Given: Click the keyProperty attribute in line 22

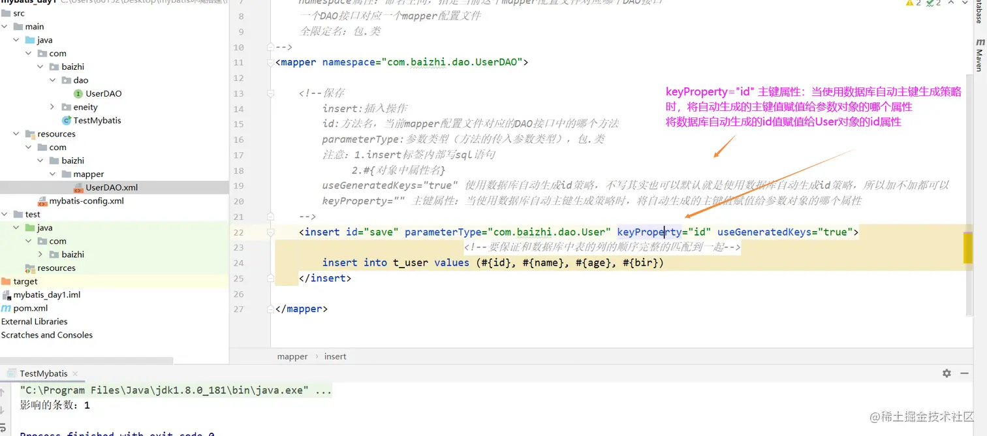Looking at the screenshot, I should 649,232.
